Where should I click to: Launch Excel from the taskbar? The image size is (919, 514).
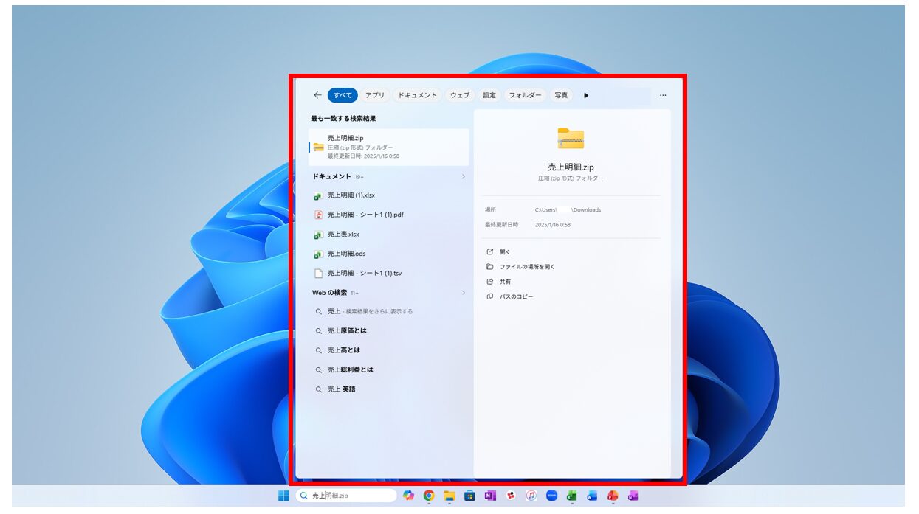[571, 496]
